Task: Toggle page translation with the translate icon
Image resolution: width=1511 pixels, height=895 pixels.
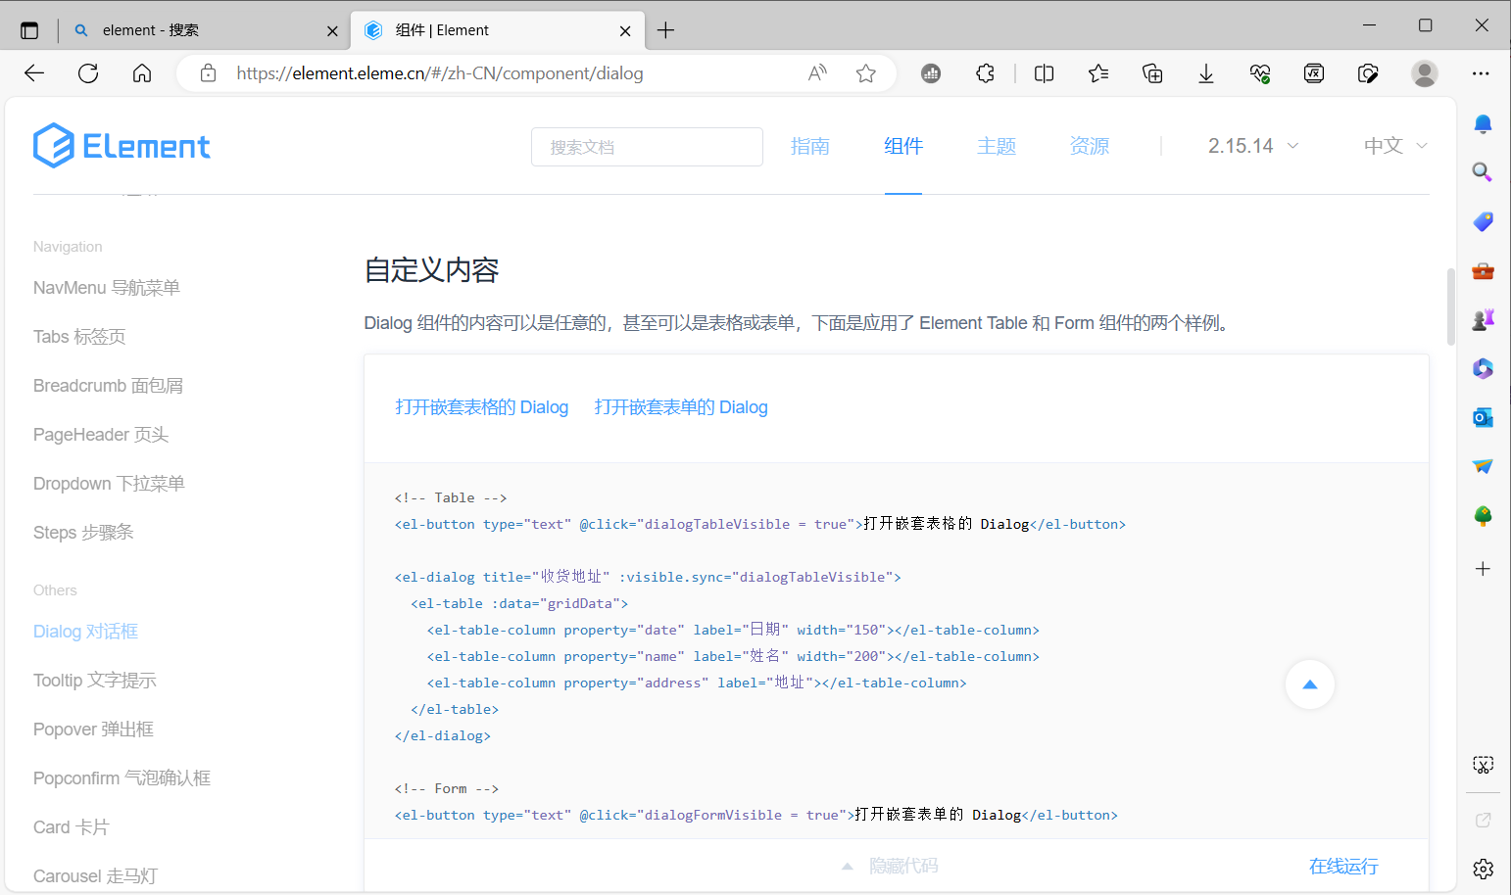Action: point(1314,72)
